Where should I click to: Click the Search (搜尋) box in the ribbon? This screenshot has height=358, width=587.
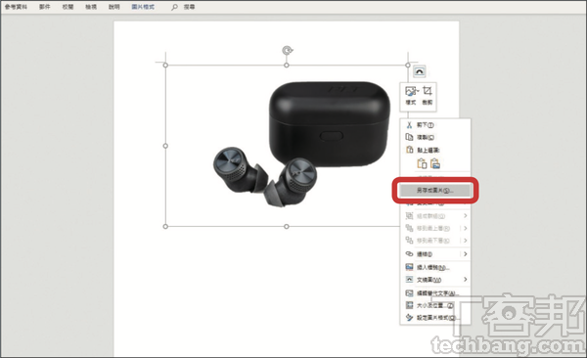point(184,7)
